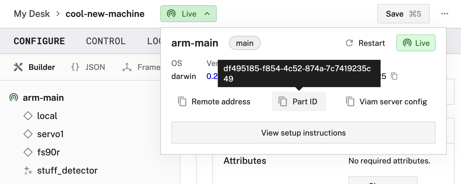Click the Remote address copy icon
The image size is (461, 184).
[182, 102]
